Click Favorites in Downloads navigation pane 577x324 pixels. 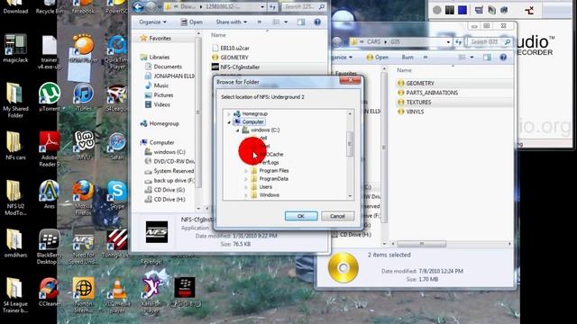[160, 38]
